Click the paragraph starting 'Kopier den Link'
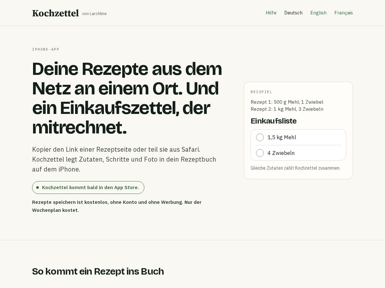The width and height of the screenshot is (385, 288). [x=124, y=159]
